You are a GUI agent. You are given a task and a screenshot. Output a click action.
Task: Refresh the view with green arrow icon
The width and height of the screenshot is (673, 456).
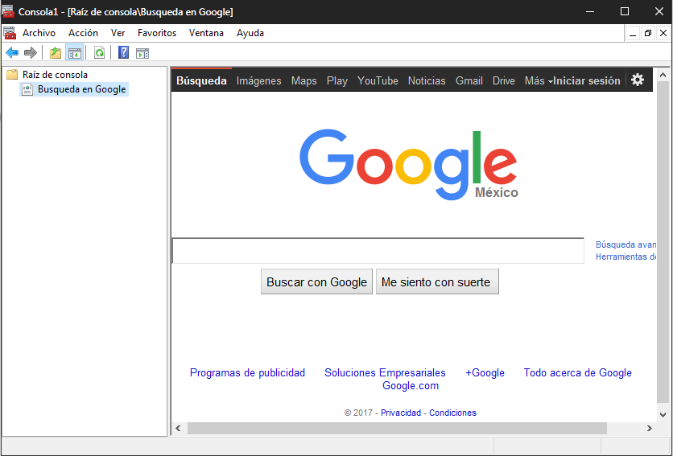coord(99,53)
